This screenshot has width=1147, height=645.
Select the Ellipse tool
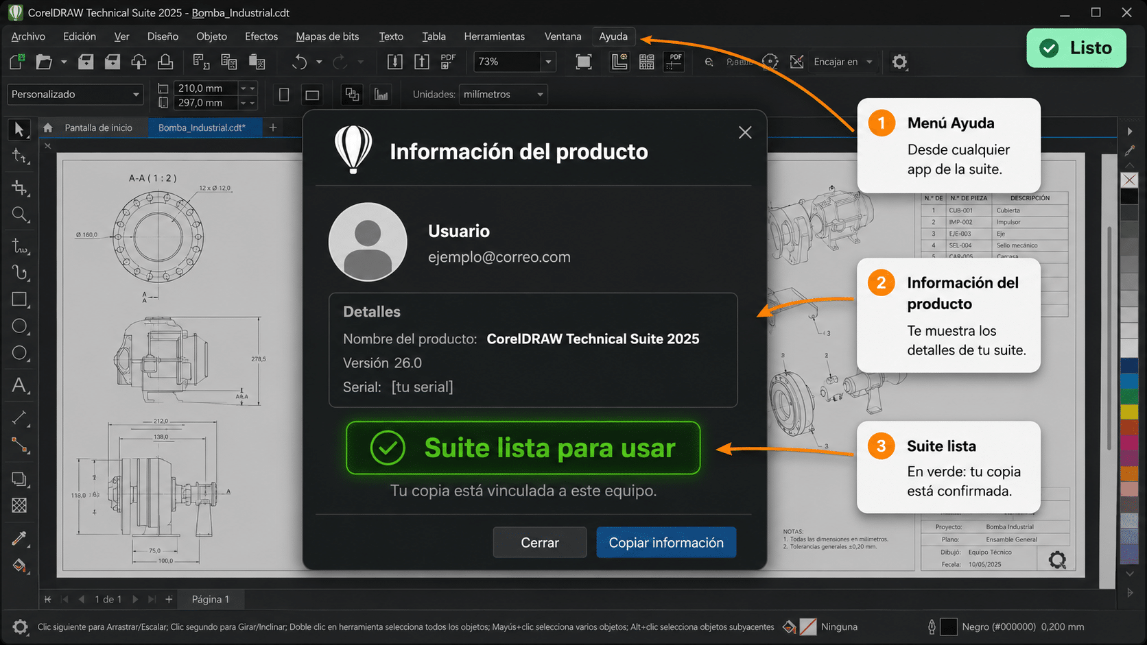click(19, 326)
